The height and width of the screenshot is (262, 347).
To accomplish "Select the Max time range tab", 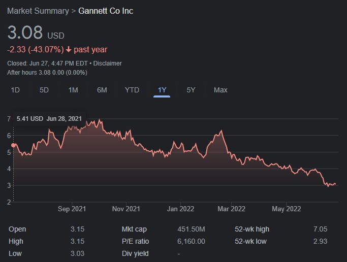I will click(x=220, y=90).
